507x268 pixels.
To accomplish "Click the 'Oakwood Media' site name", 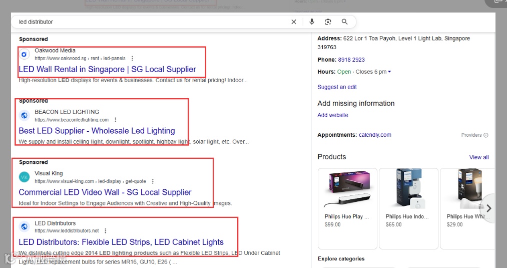I will [x=55, y=51].
